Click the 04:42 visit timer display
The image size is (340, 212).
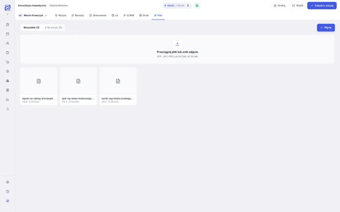[171, 6]
